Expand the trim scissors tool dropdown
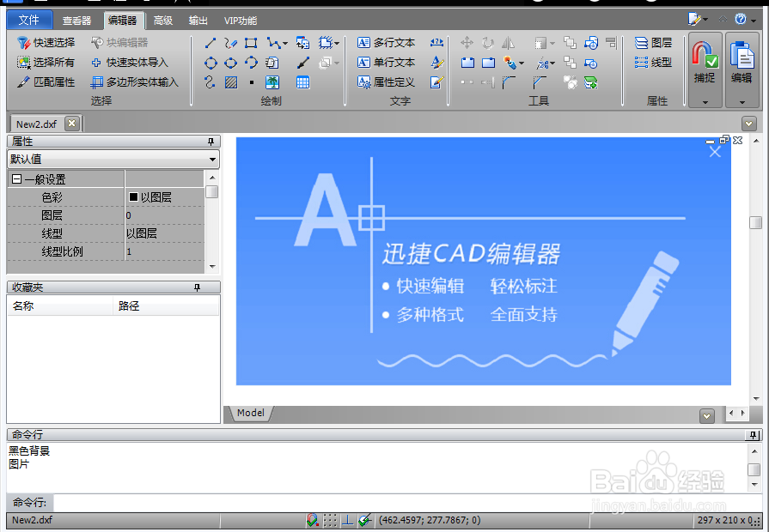The height and width of the screenshot is (532, 769). pyautogui.click(x=552, y=63)
